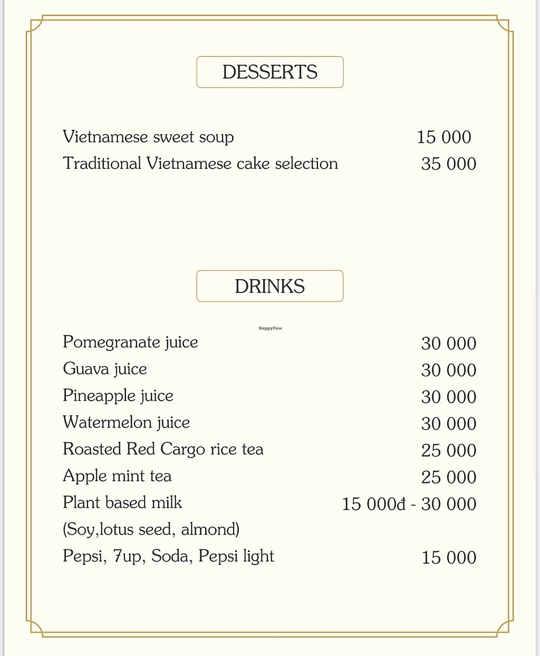540x656 pixels.
Task: Click the Soy, lotus seed, almond note
Action: [x=151, y=529]
